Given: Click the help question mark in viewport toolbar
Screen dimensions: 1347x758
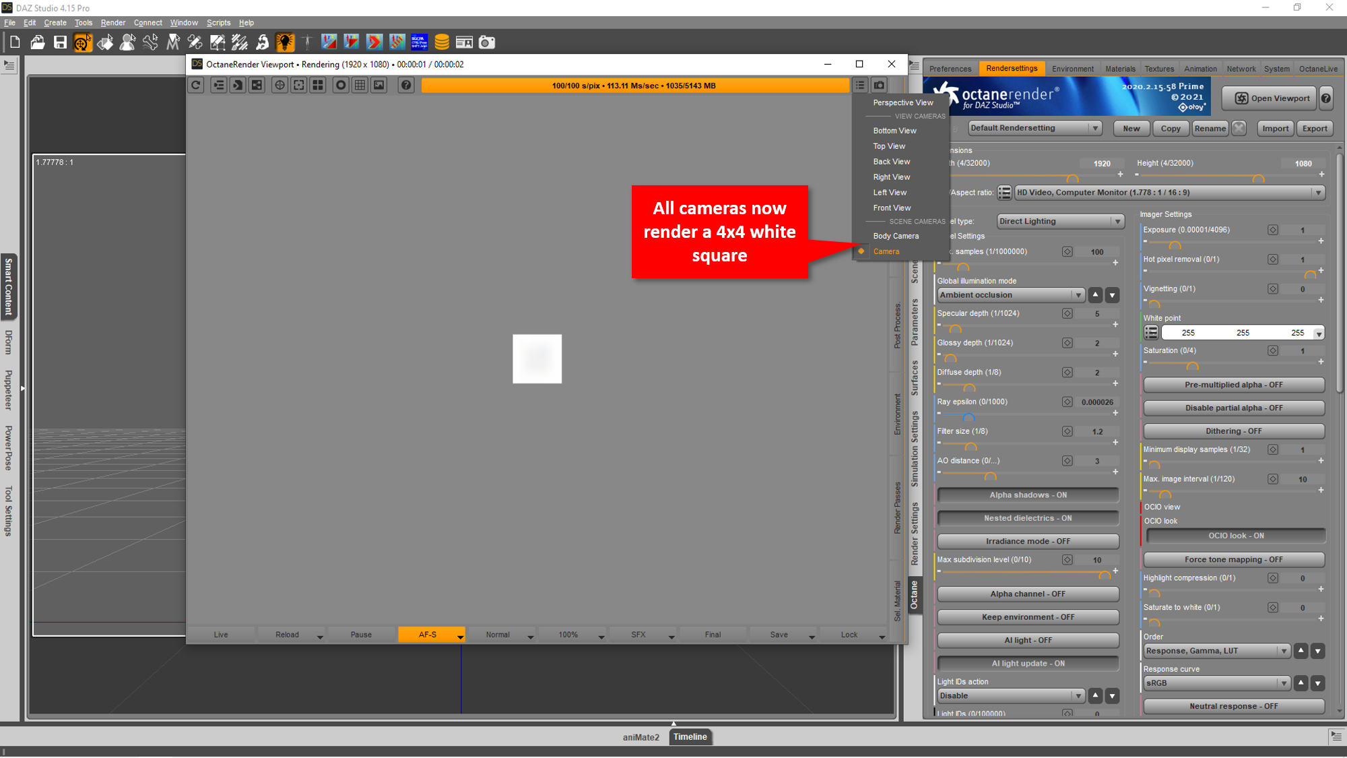Looking at the screenshot, I should 405,86.
